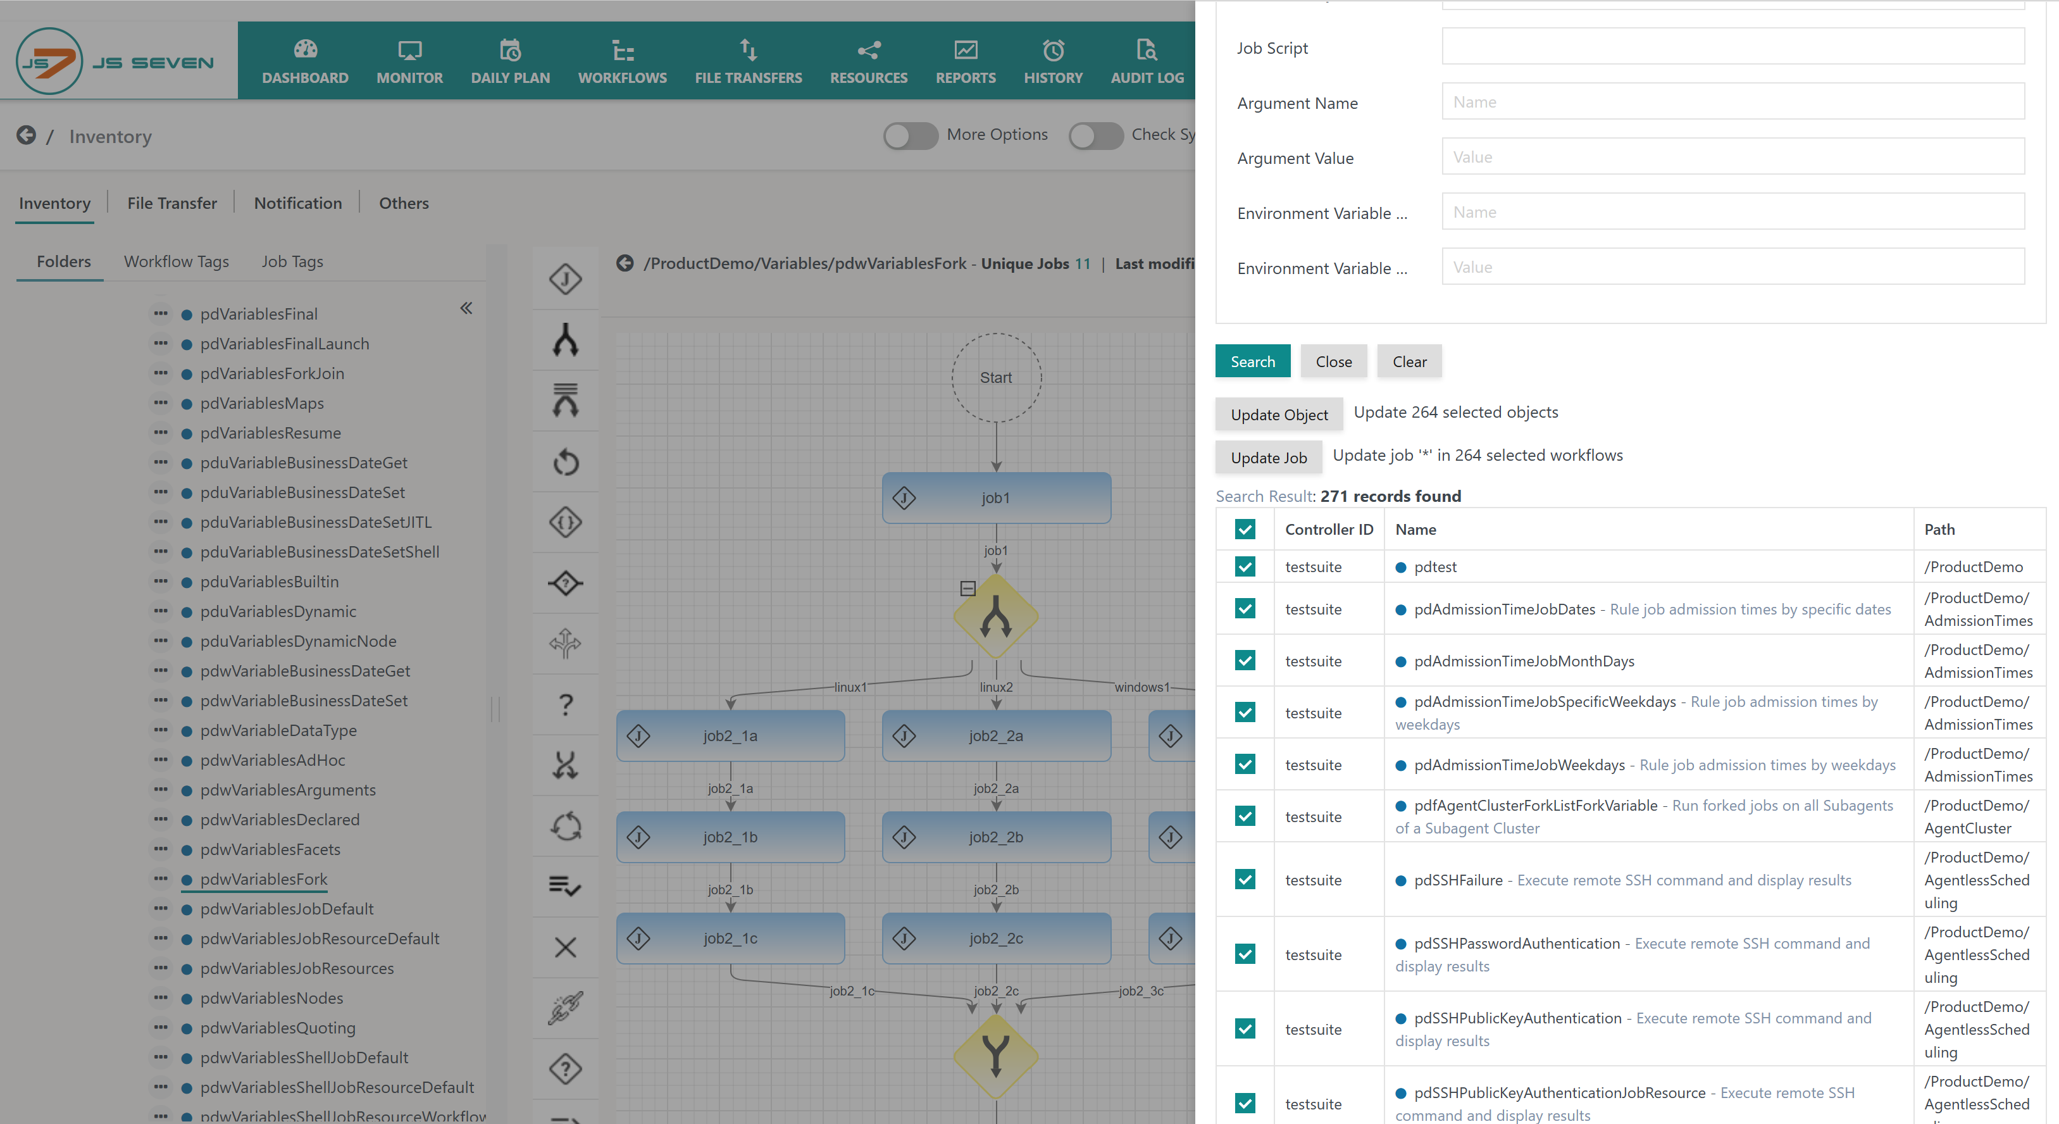Open the pdwVariablesArguments workflow in the tree
The image size is (2059, 1124).
tap(288, 790)
